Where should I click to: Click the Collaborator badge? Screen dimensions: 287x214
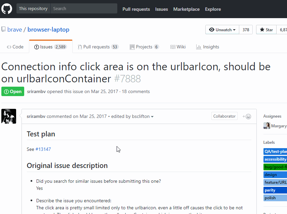point(224,116)
